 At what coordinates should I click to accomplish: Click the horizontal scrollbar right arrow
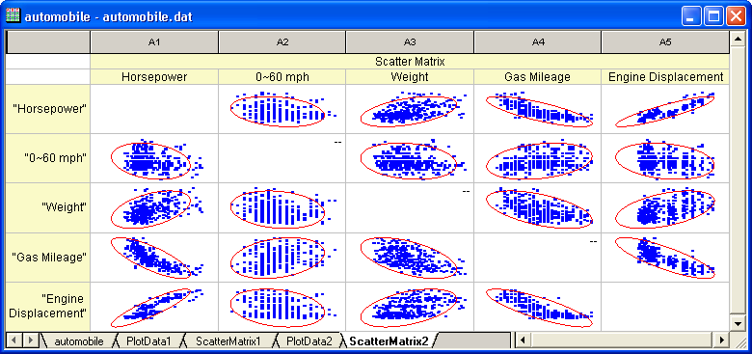[722, 340]
